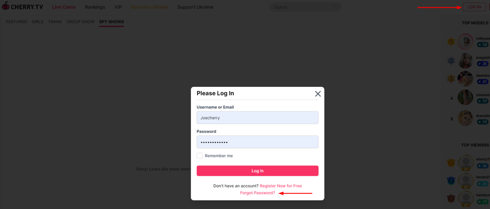Open the Rankings menu item
Viewport: 490px width, 209px height.
coord(95,7)
